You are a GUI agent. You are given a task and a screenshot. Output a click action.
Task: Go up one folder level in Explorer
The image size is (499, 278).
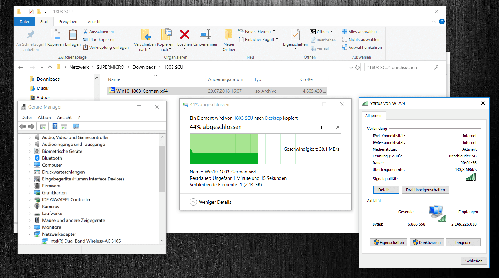(50, 67)
